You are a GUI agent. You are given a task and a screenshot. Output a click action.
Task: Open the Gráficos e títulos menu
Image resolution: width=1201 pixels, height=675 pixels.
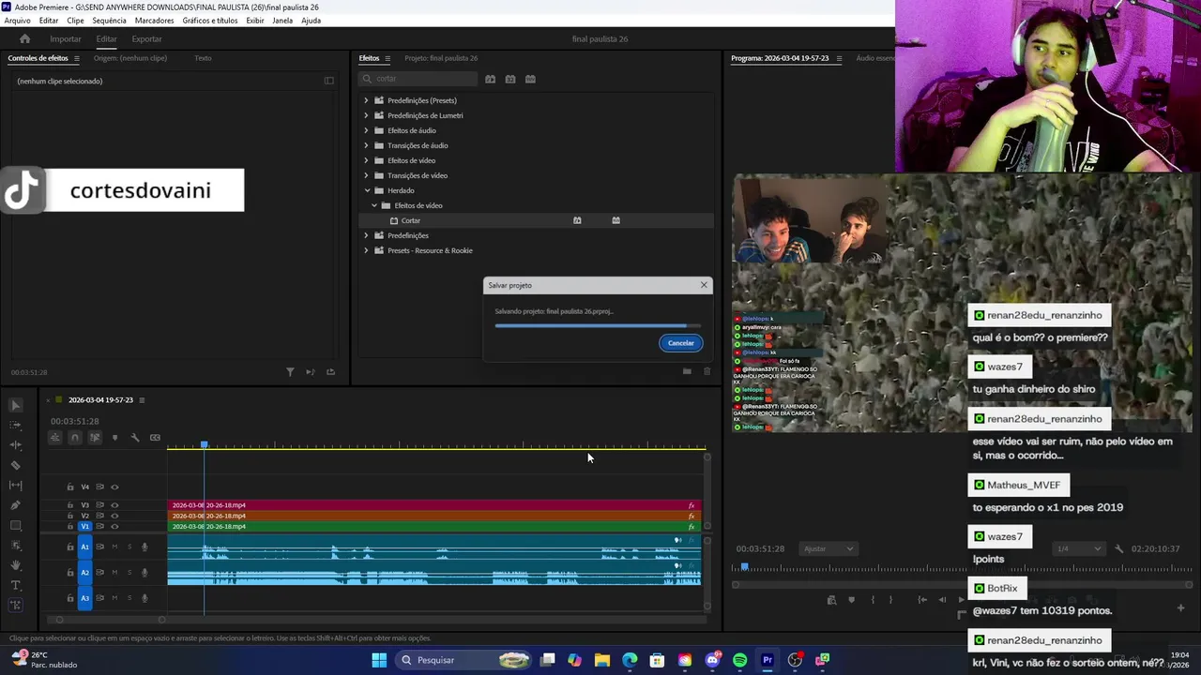pyautogui.click(x=210, y=21)
